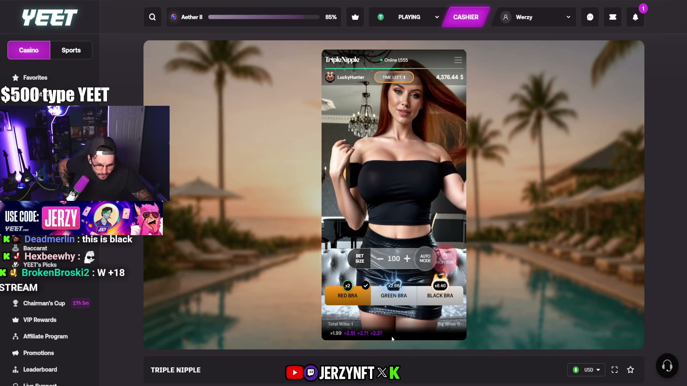Open Affiliate Program menu item
Screen dimensions: 687x386
(x=45, y=336)
